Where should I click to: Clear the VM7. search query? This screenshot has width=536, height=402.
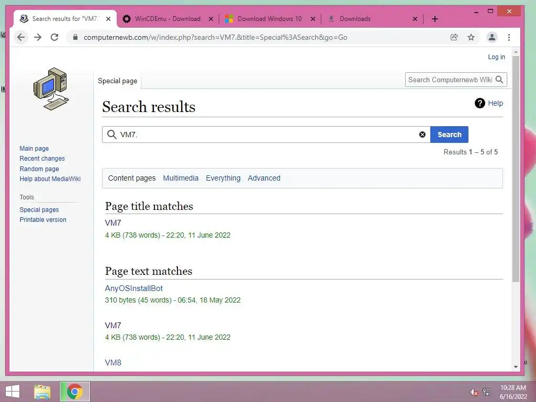click(422, 135)
